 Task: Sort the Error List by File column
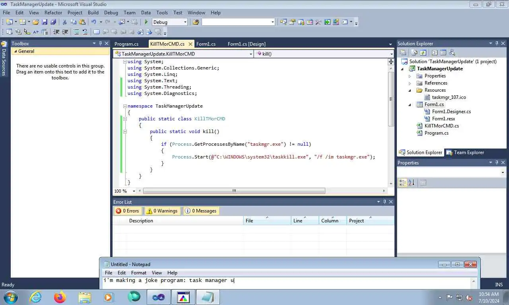pos(267,221)
